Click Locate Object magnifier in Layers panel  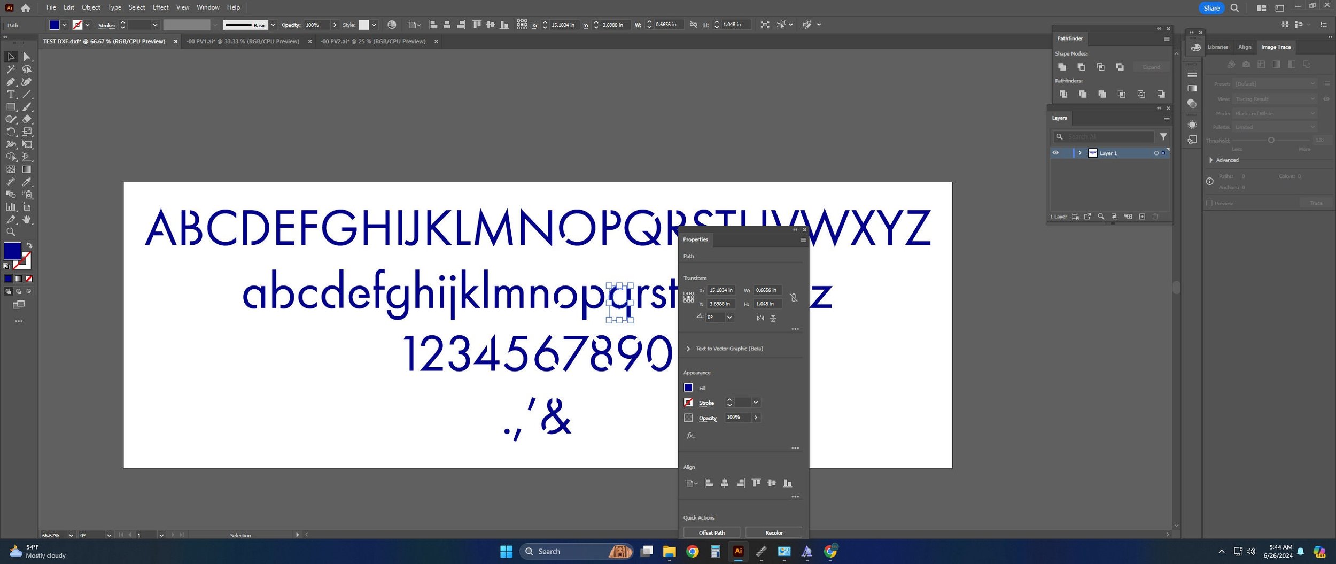point(1101,217)
